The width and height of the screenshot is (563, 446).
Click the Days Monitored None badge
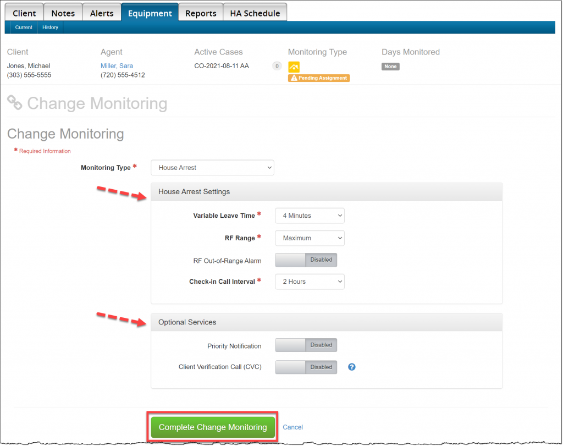tap(390, 67)
